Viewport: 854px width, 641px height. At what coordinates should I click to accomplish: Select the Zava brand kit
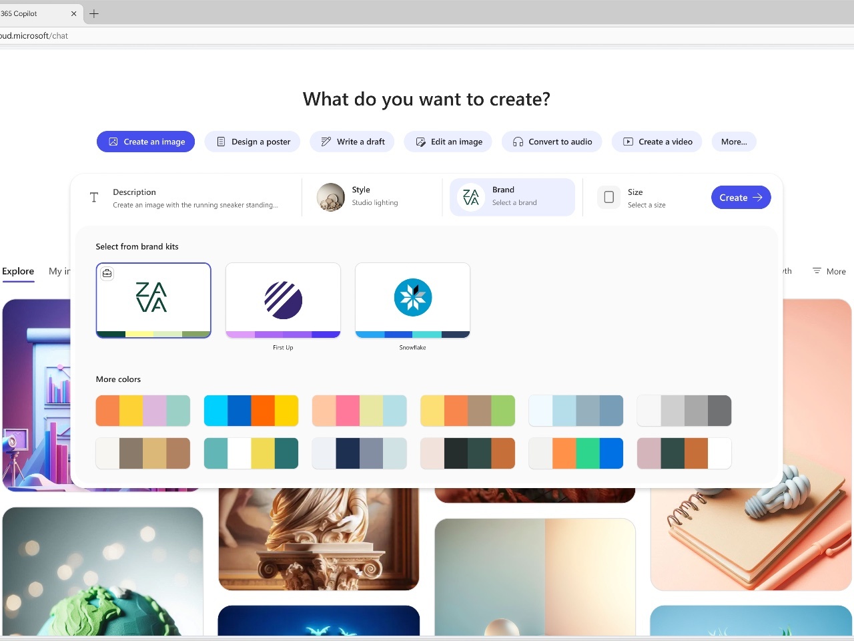point(153,300)
